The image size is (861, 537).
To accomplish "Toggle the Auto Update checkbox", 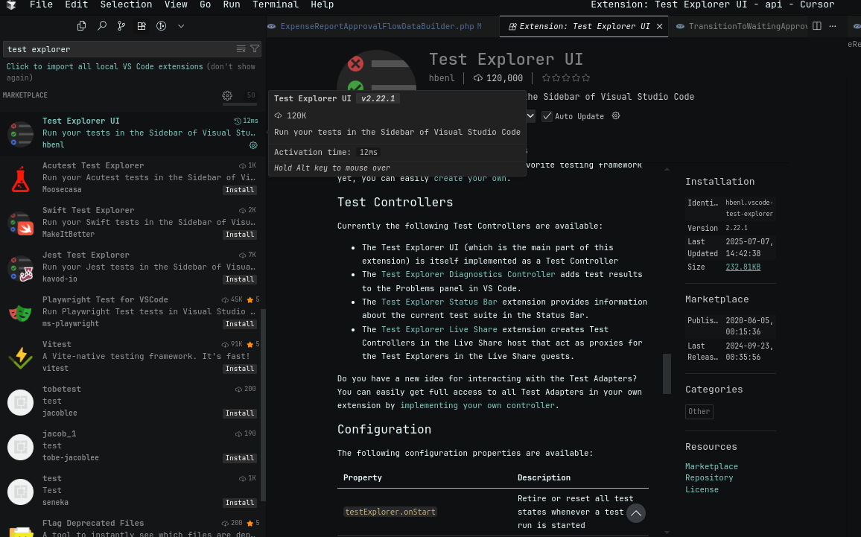I will pos(547,116).
